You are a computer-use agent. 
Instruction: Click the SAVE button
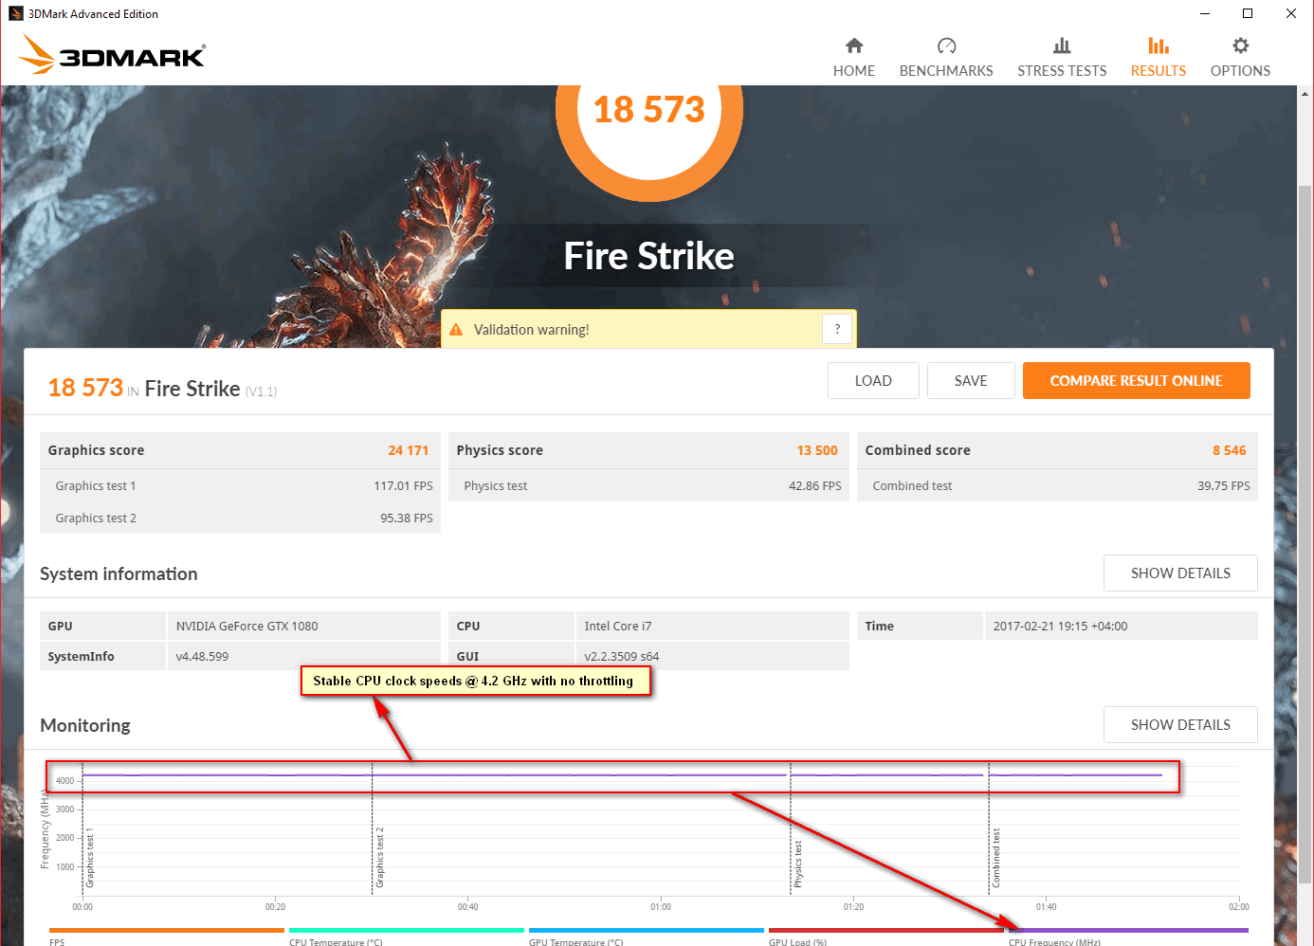pos(971,381)
